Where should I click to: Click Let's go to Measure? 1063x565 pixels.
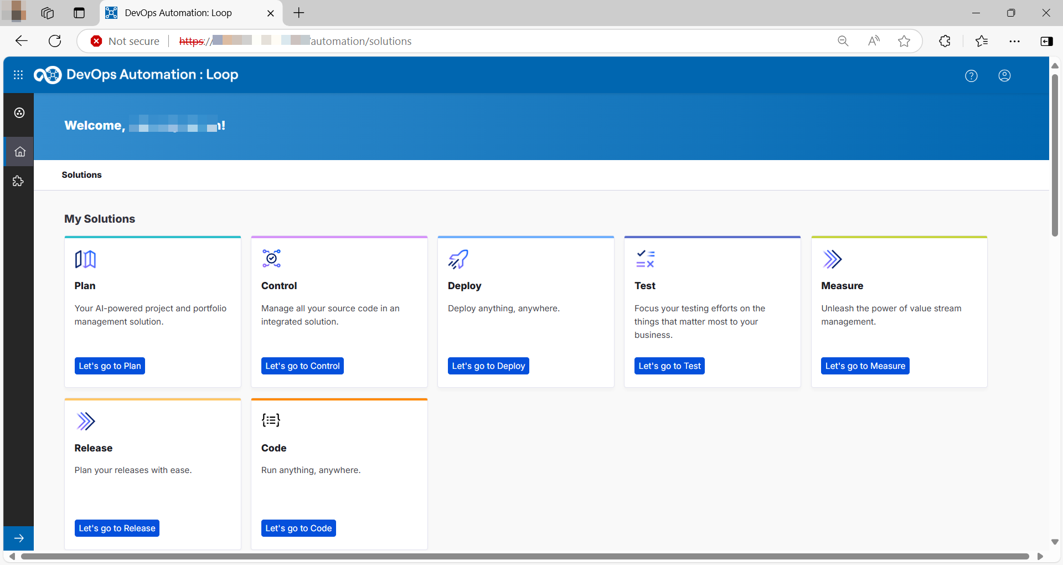(x=865, y=366)
